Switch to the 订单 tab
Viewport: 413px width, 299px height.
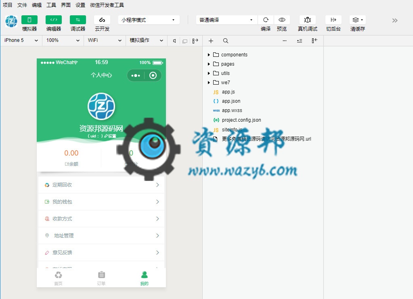coord(101,278)
